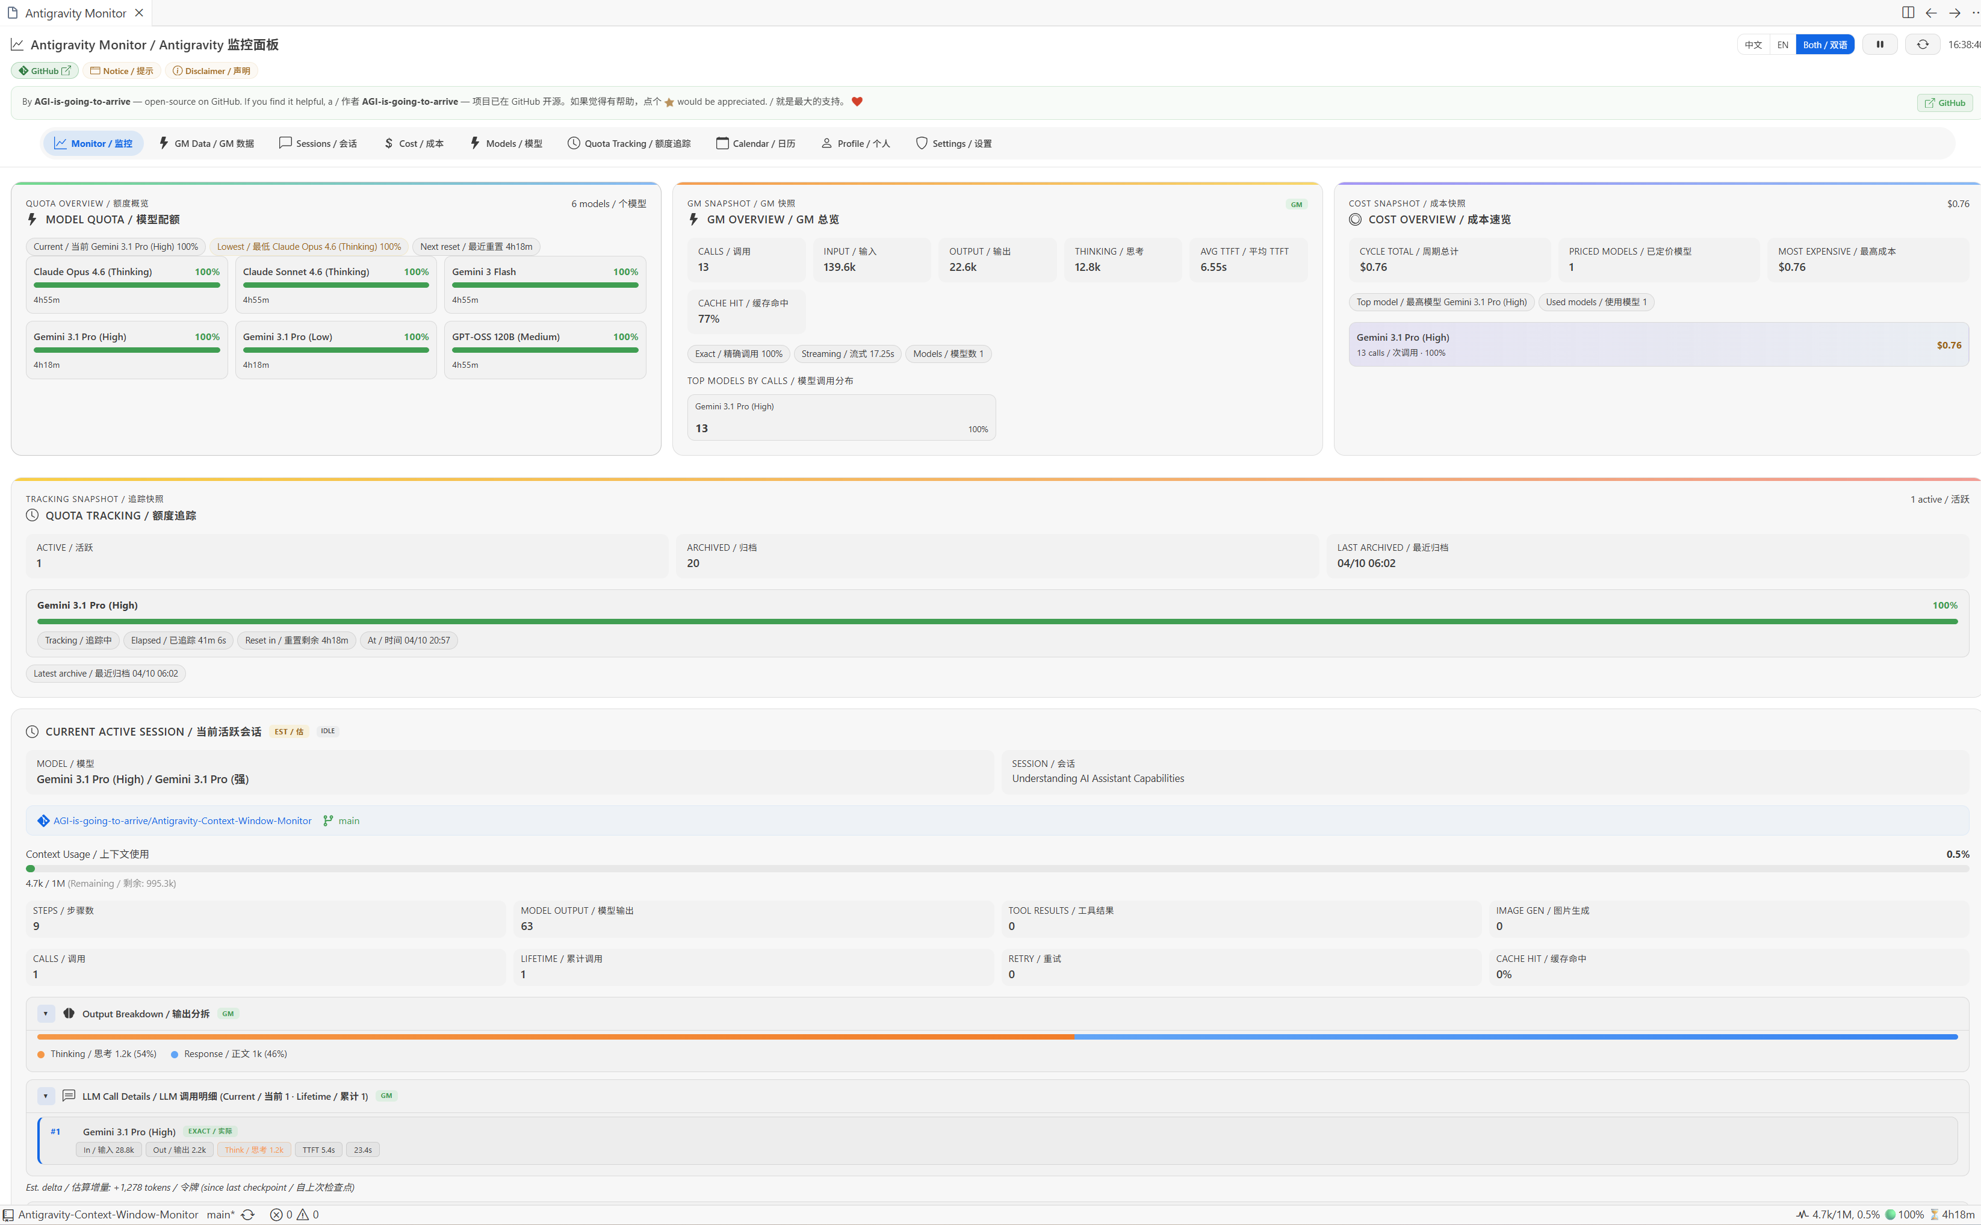The height and width of the screenshot is (1225, 1981).
Task: Click the IDLE status badge
Action: click(x=327, y=731)
